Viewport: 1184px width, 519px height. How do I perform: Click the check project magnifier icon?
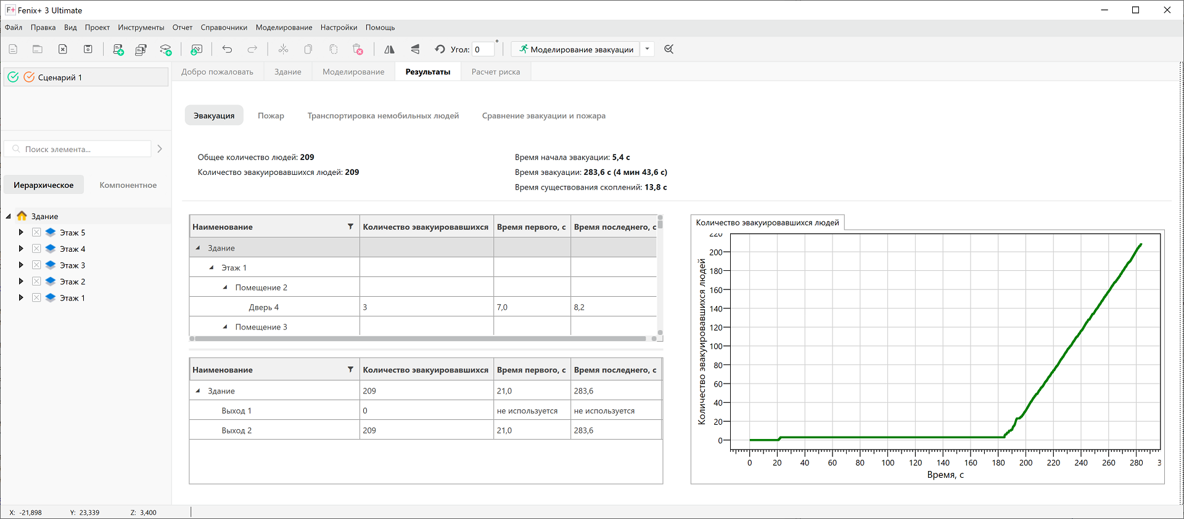(x=669, y=49)
